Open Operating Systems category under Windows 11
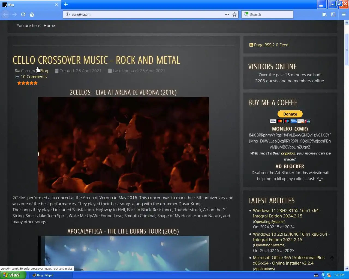Viewport: 349px width, 279px height. (269, 222)
